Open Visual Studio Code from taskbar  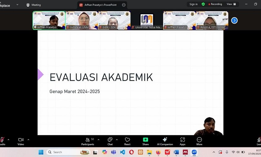point(122,152)
